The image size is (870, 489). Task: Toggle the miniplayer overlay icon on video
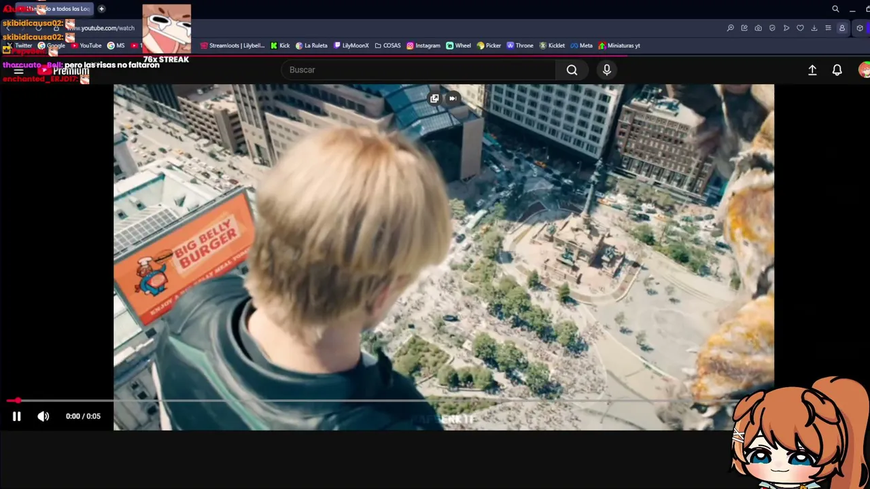[x=434, y=98]
